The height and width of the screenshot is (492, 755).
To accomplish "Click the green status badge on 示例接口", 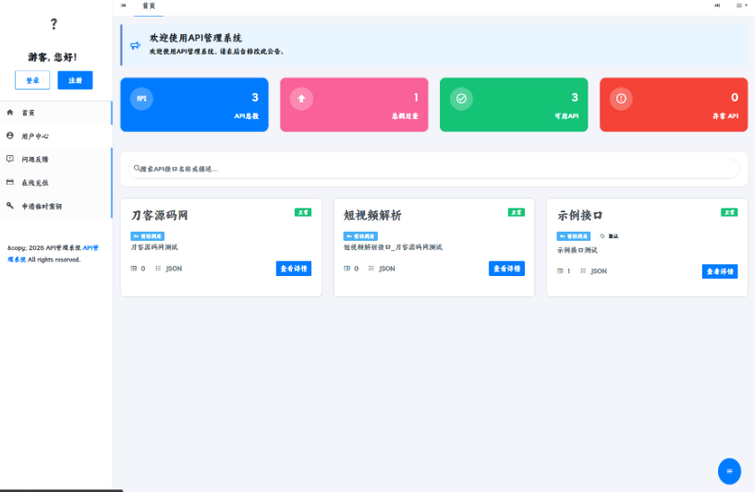I will (x=729, y=212).
